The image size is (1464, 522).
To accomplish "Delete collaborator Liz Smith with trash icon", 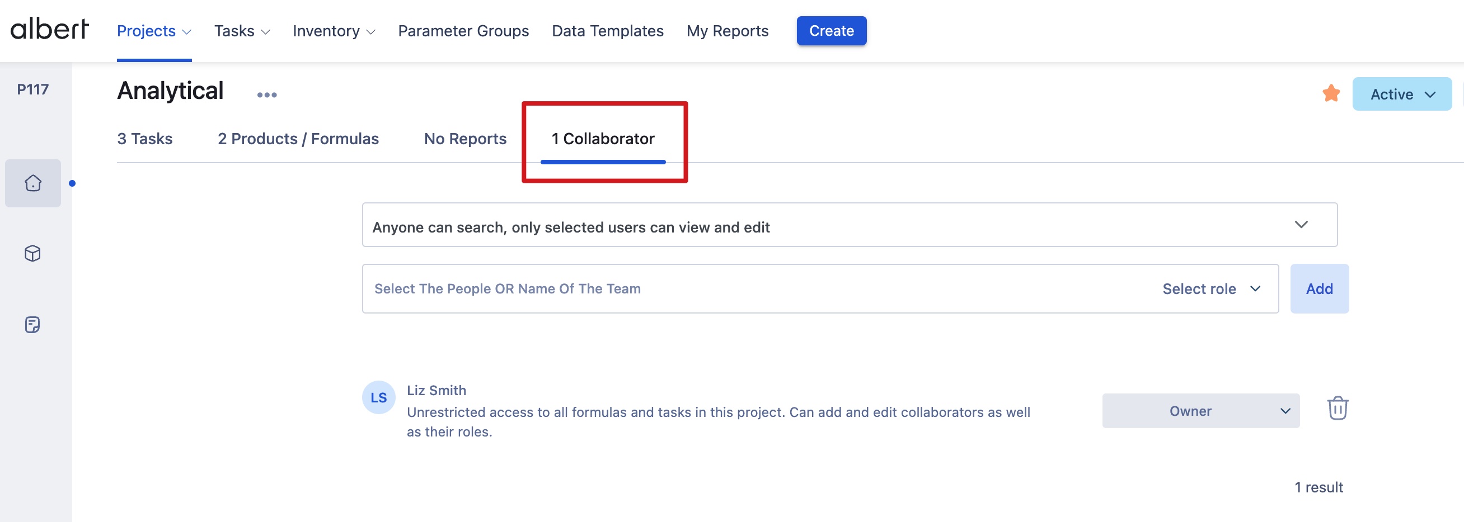I will [1338, 409].
